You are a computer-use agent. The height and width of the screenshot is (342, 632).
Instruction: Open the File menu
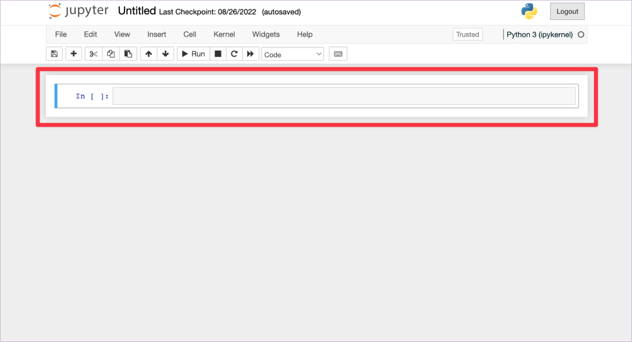click(61, 34)
